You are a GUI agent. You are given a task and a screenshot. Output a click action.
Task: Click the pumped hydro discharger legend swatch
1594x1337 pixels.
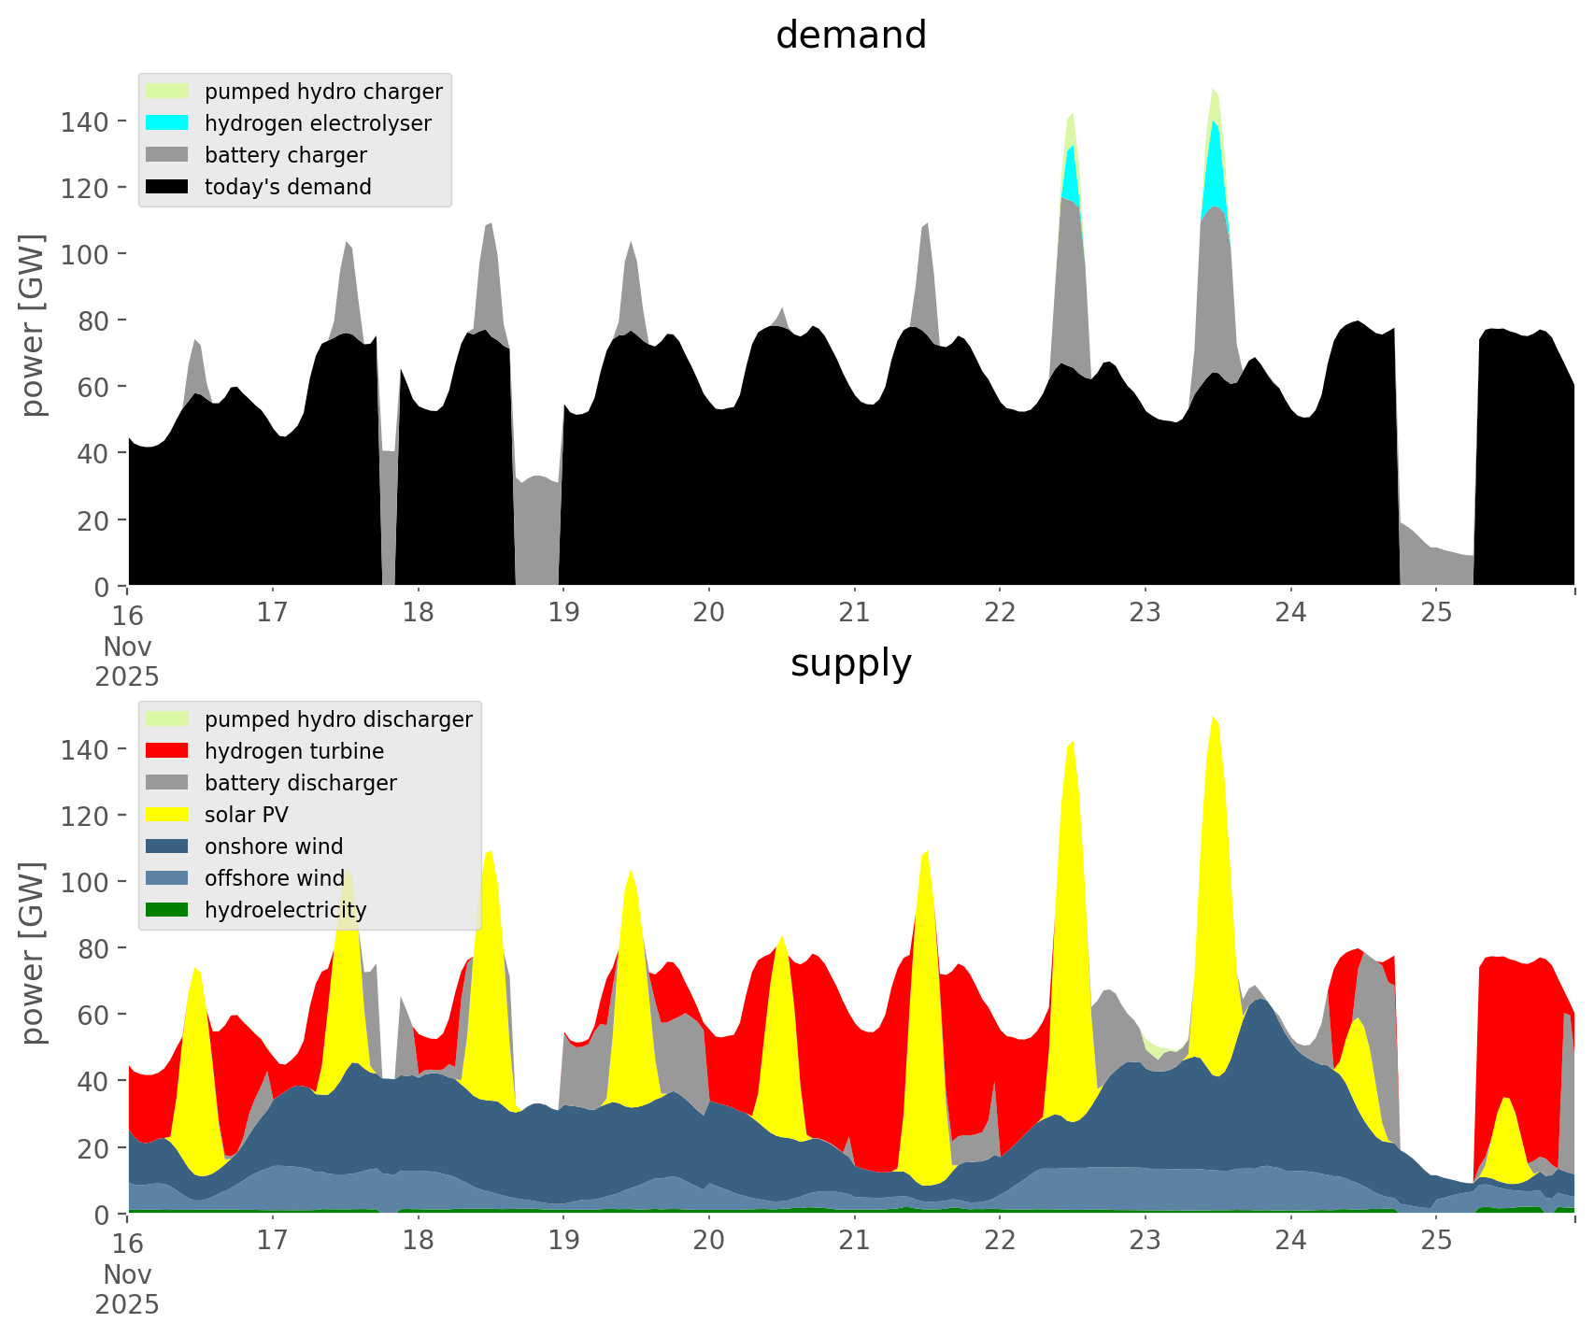click(x=167, y=719)
